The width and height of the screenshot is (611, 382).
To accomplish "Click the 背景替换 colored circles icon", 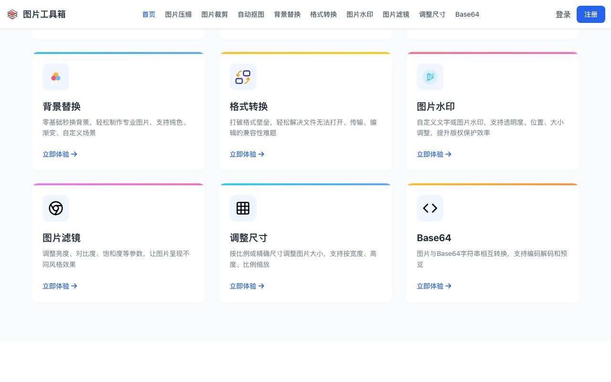I will pos(56,77).
